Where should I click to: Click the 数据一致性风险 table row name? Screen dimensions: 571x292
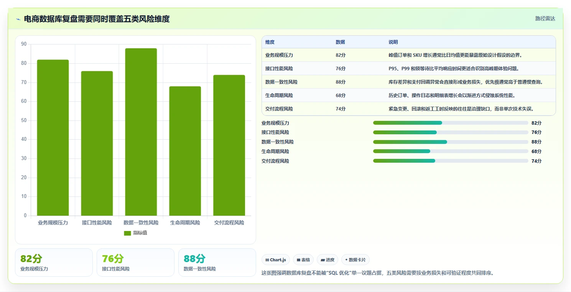point(281,82)
